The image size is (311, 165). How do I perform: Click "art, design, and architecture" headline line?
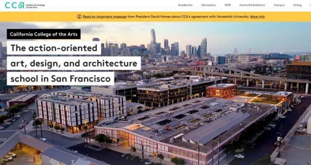[x=74, y=63]
